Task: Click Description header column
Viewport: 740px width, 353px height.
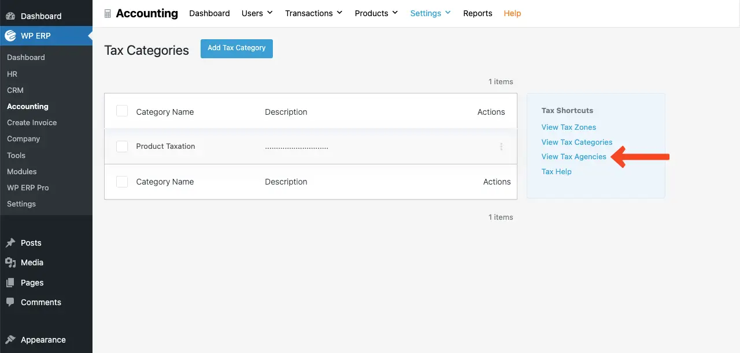Action: click(286, 112)
